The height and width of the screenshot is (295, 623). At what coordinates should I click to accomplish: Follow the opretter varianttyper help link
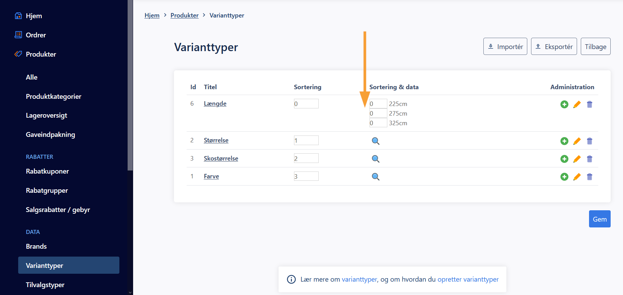(468, 279)
